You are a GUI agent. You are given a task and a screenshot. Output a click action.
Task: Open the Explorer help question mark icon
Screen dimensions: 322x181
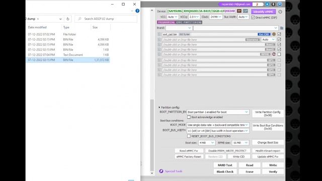tap(137, 11)
